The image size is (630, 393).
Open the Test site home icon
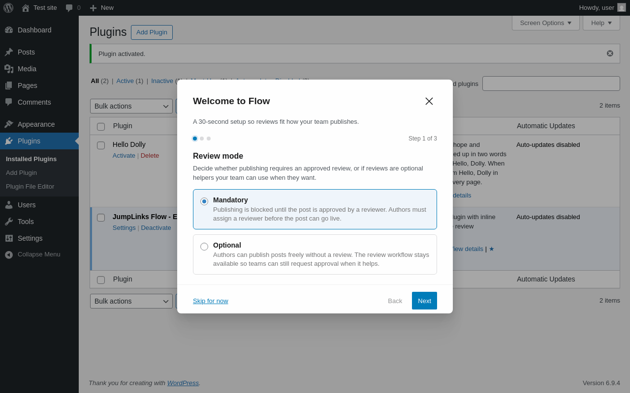click(x=26, y=8)
